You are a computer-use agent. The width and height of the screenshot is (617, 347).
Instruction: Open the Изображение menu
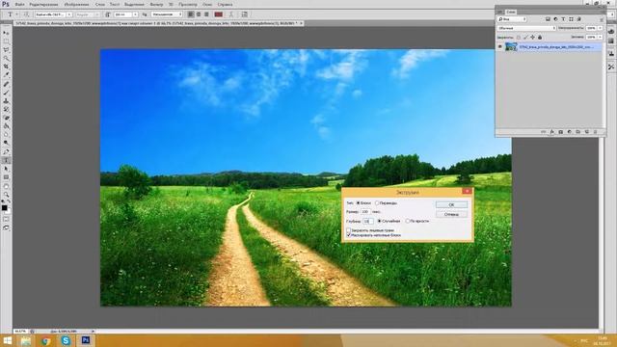[x=76, y=4]
